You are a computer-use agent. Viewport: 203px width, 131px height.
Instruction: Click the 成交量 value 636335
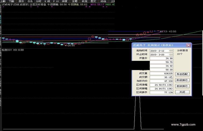(x=161, y=73)
